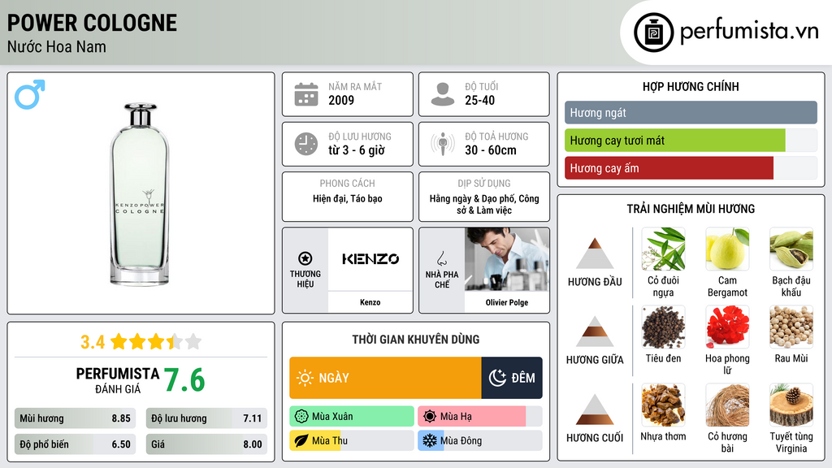Click the person silhouette icon for Độ tuổi
This screenshot has width=832, height=468.
[443, 94]
